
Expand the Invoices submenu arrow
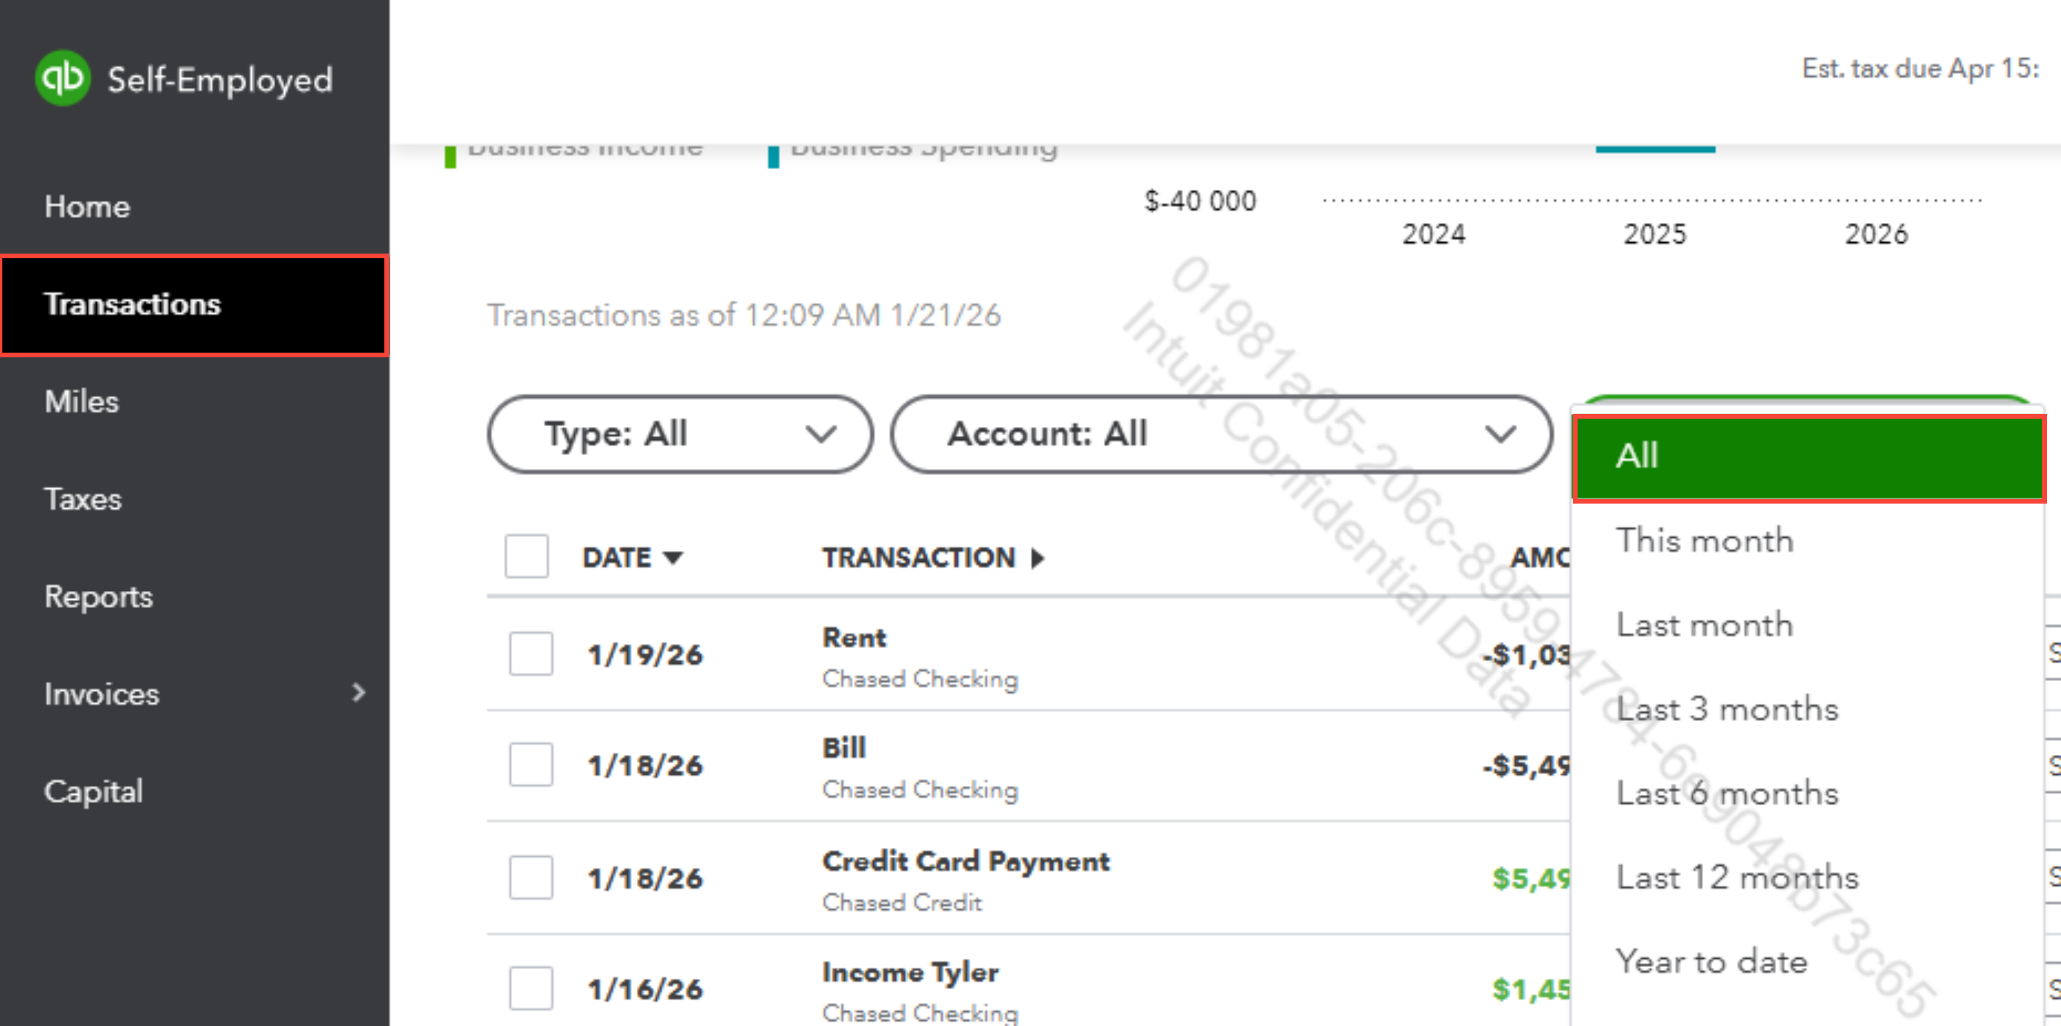[x=358, y=692]
